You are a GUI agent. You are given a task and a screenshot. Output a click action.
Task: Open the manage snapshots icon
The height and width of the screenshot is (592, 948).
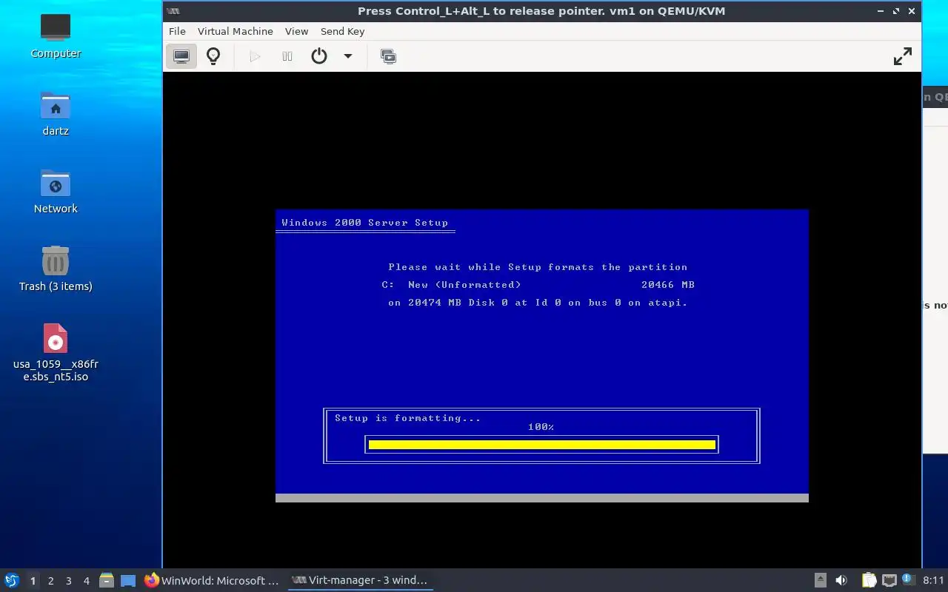tap(388, 56)
